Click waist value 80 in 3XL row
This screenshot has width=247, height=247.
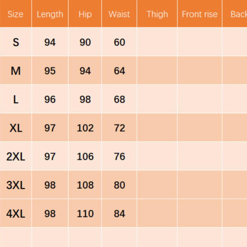click(x=119, y=185)
